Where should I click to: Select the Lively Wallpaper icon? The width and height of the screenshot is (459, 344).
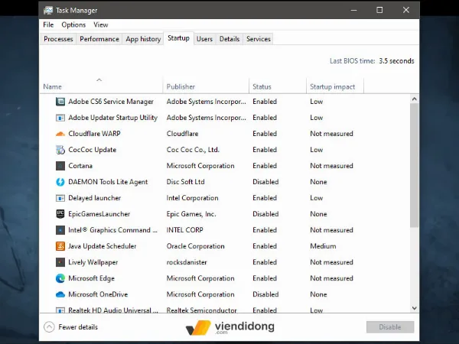(61, 262)
